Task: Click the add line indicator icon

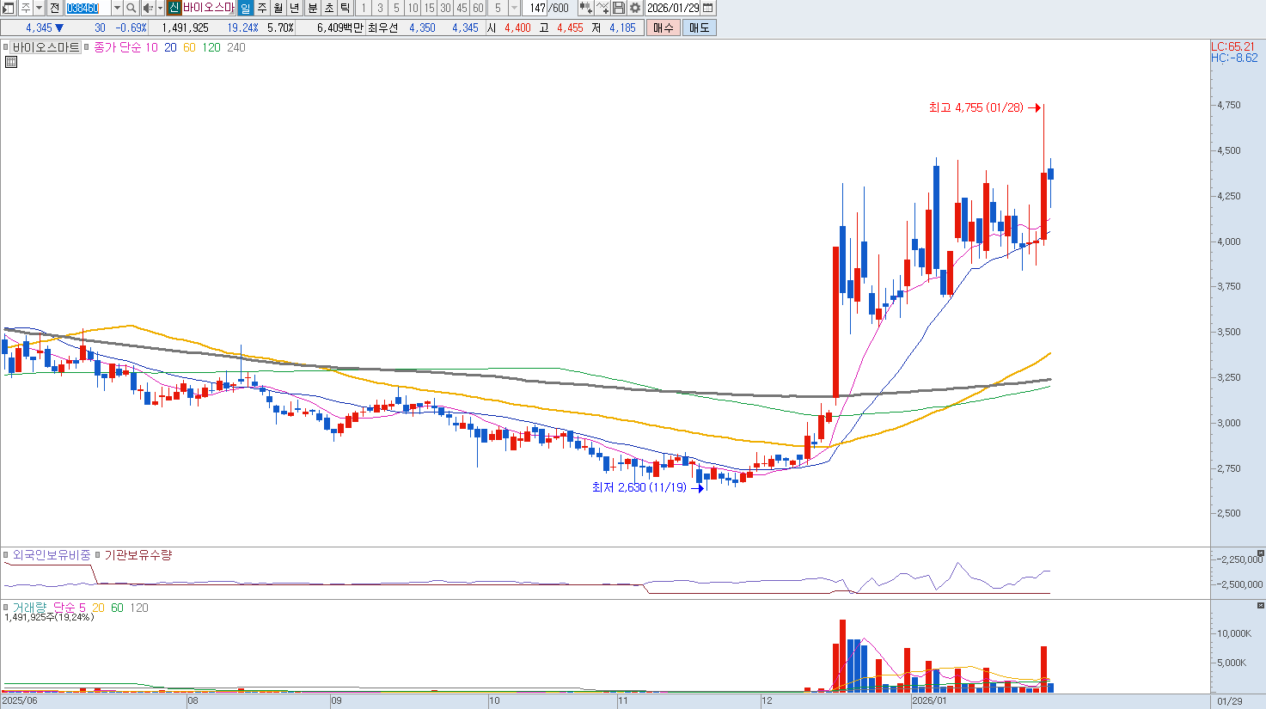Action: coord(602,8)
